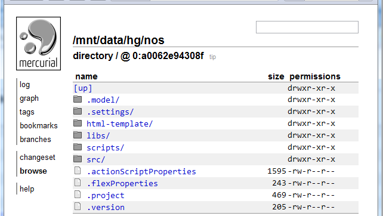Image resolution: width=383 pixels, height=216 pixels.
Task: Go to tags in sidebar
Action: coord(27,112)
